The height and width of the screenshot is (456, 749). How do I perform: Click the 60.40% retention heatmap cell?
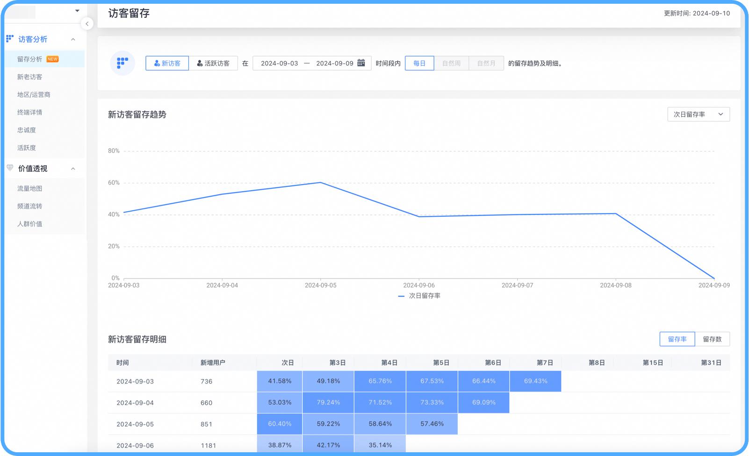pyautogui.click(x=280, y=424)
